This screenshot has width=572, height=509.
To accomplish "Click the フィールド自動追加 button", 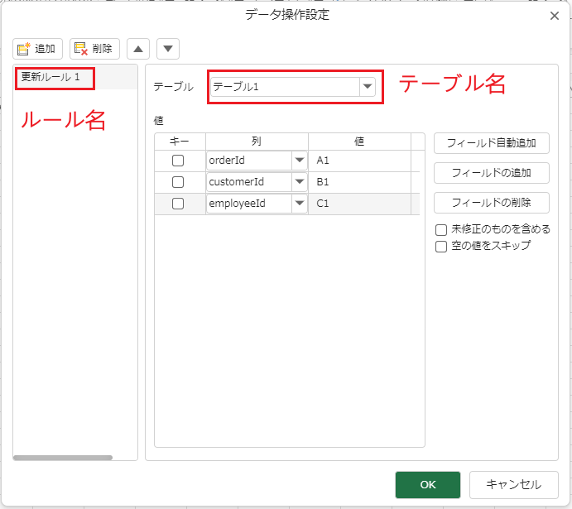I will click(491, 143).
